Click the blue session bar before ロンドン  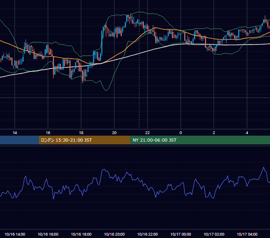pos(19,140)
